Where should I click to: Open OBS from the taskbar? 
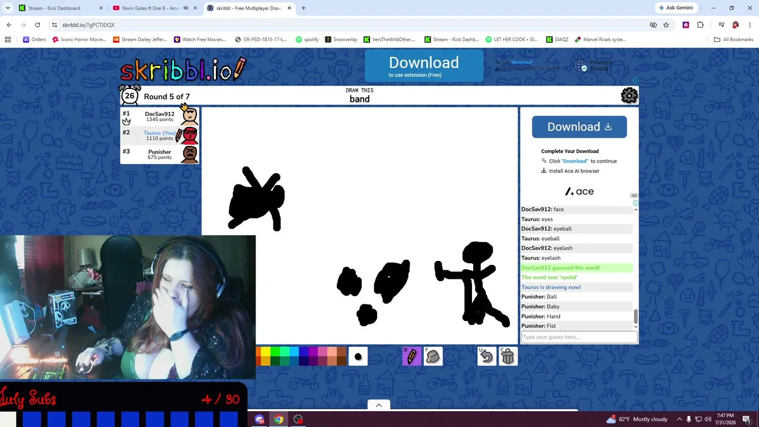298,419
